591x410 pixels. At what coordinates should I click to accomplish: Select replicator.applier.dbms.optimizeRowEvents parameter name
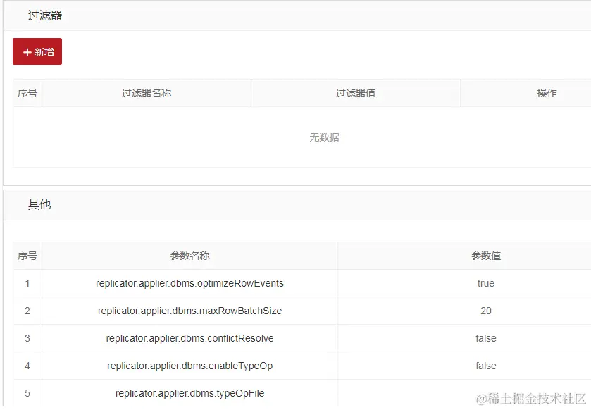click(x=189, y=283)
